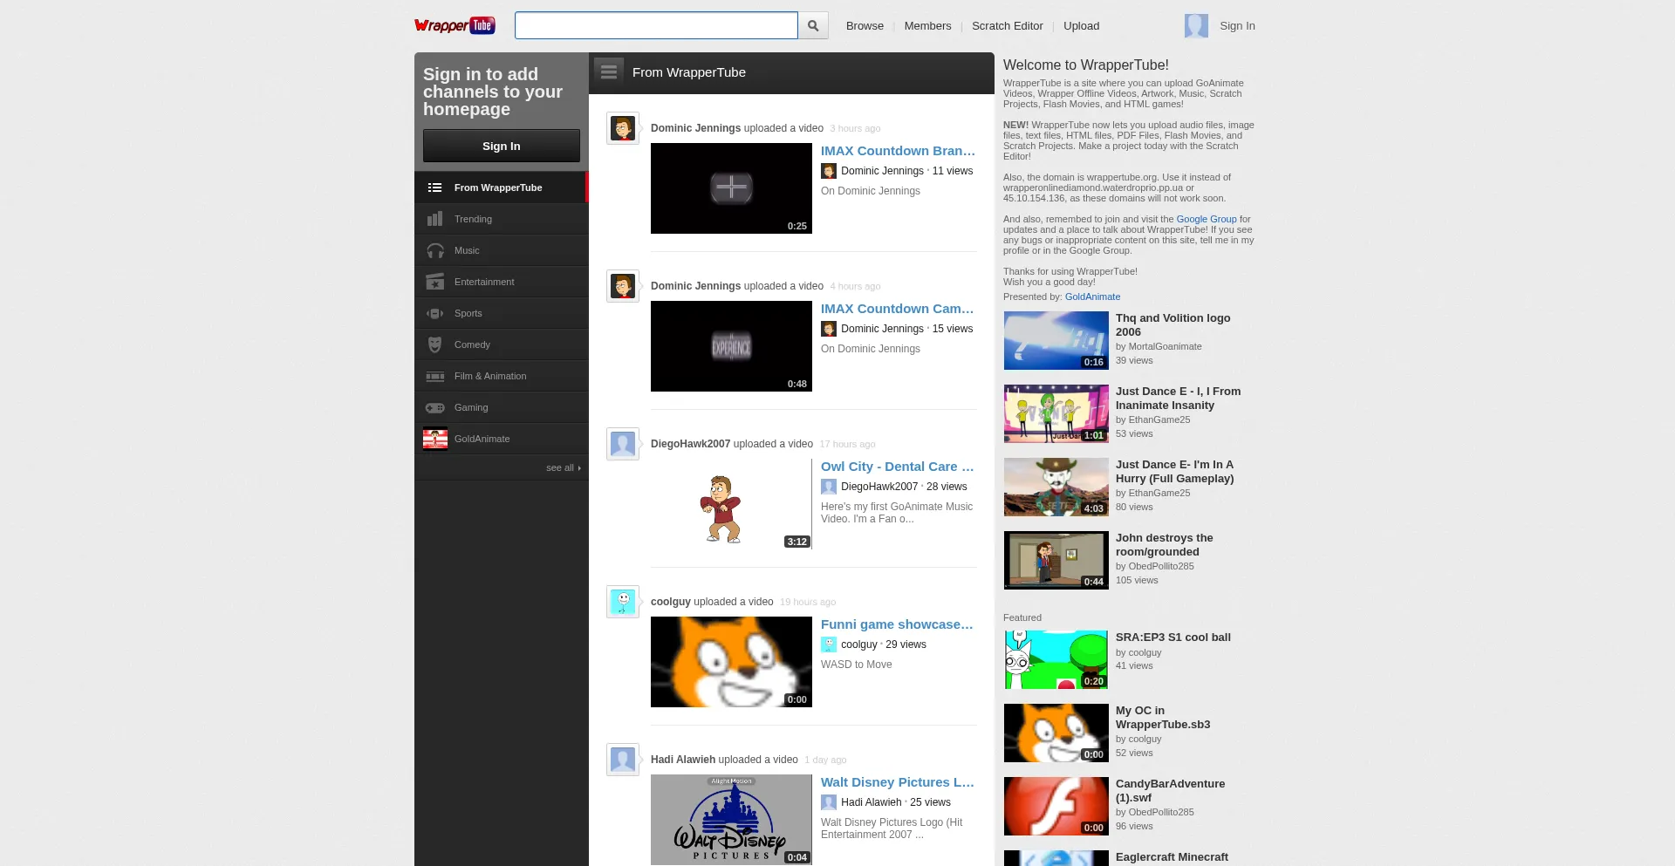1675x866 pixels.
Task: Go to the Upload page
Action: click(1081, 26)
